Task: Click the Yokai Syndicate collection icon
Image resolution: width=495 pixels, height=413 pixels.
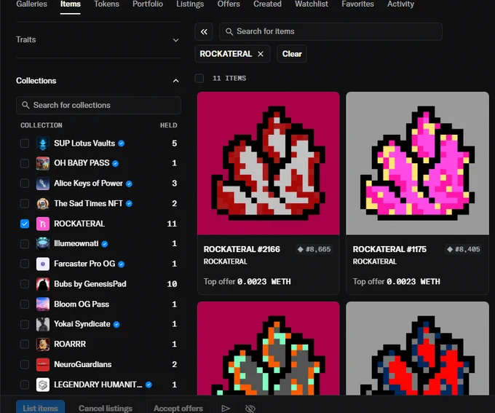Action: (x=43, y=324)
